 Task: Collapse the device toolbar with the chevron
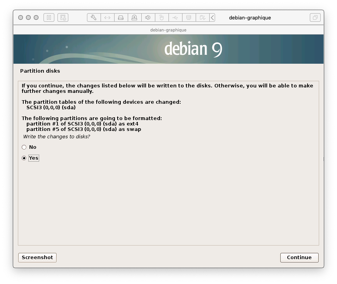pos(212,17)
